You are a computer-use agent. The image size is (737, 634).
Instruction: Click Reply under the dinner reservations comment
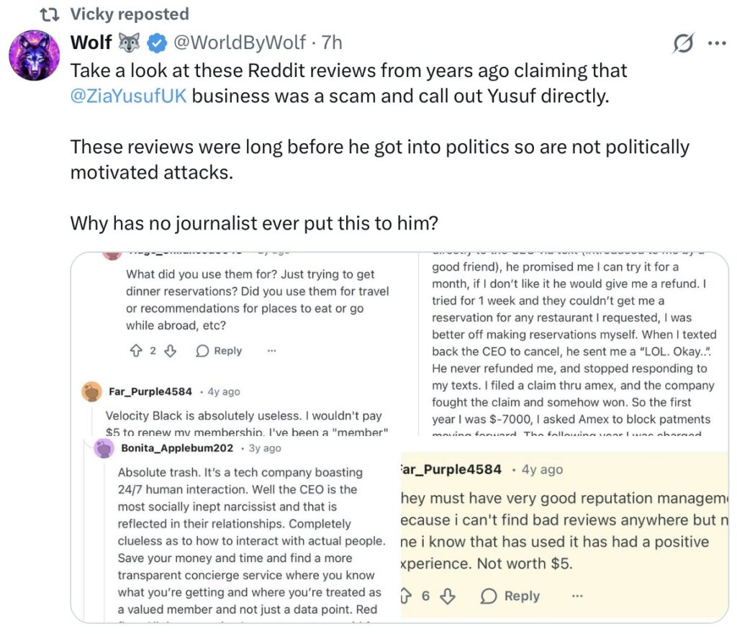pos(219,350)
